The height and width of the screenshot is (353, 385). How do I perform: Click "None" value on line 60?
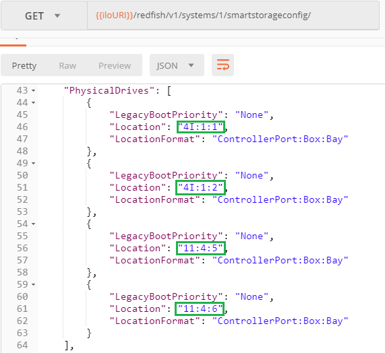pyautogui.click(x=252, y=297)
